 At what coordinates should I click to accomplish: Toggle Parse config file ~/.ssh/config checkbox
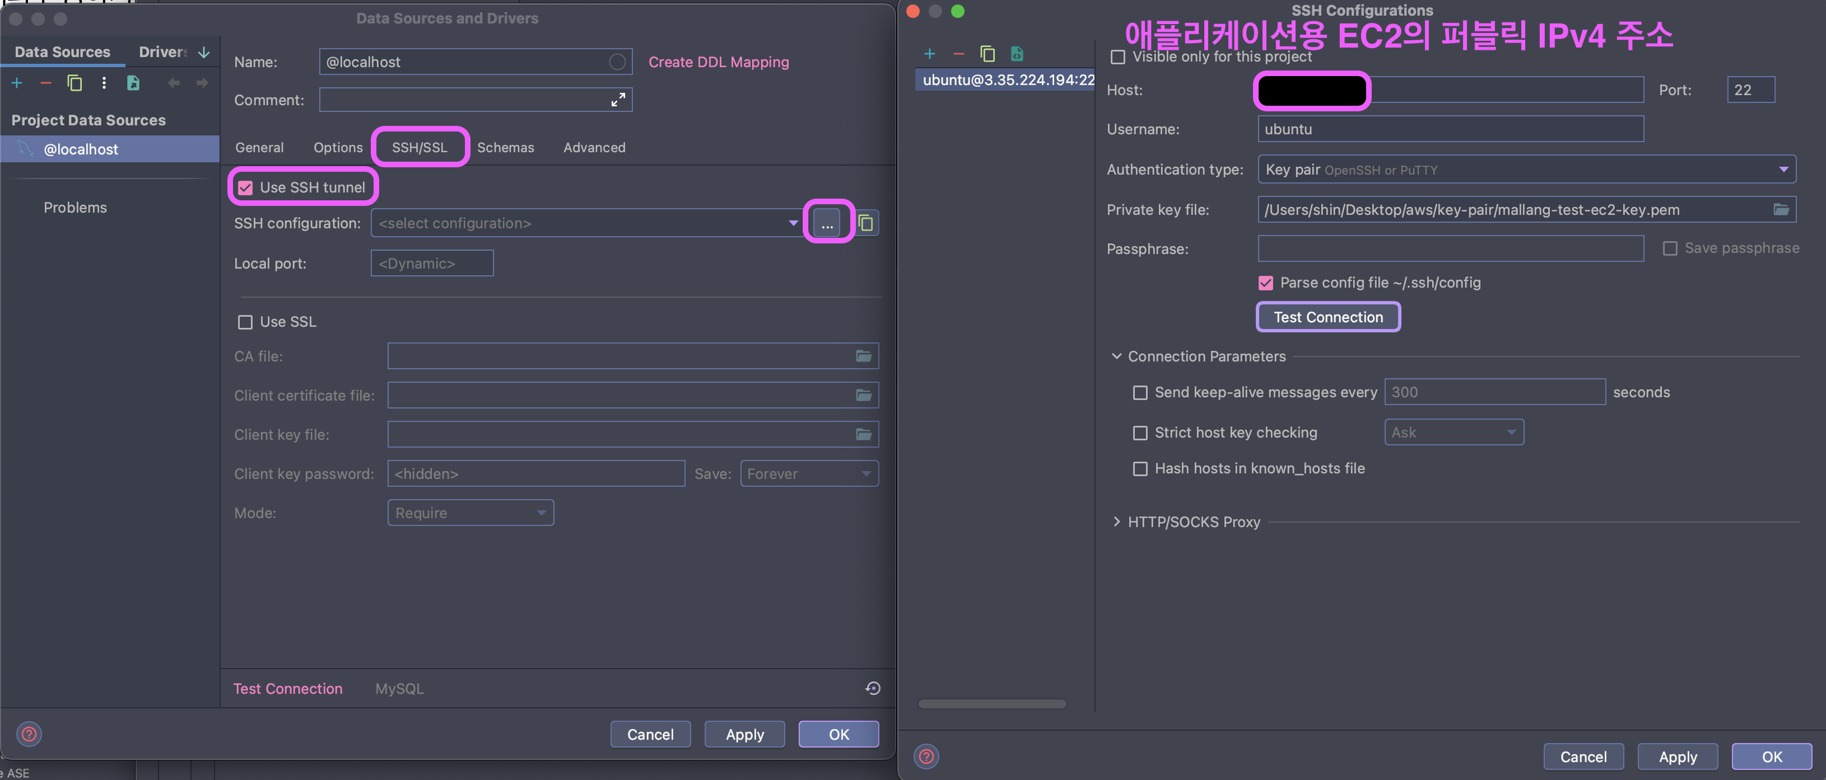[1265, 283]
